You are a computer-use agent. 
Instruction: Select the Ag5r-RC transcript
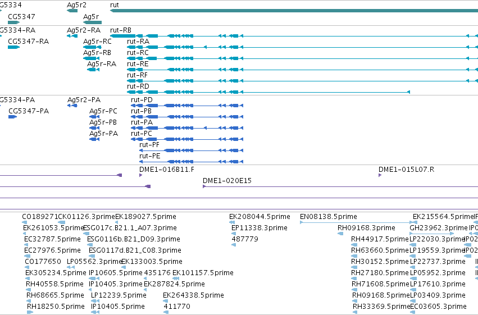pos(97,42)
